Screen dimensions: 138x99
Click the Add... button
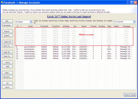click(x=7, y=21)
